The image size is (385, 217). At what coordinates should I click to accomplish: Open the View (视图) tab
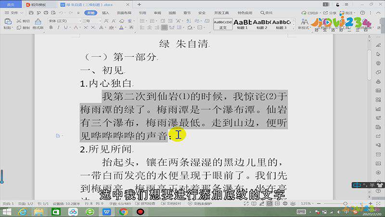click(172, 13)
